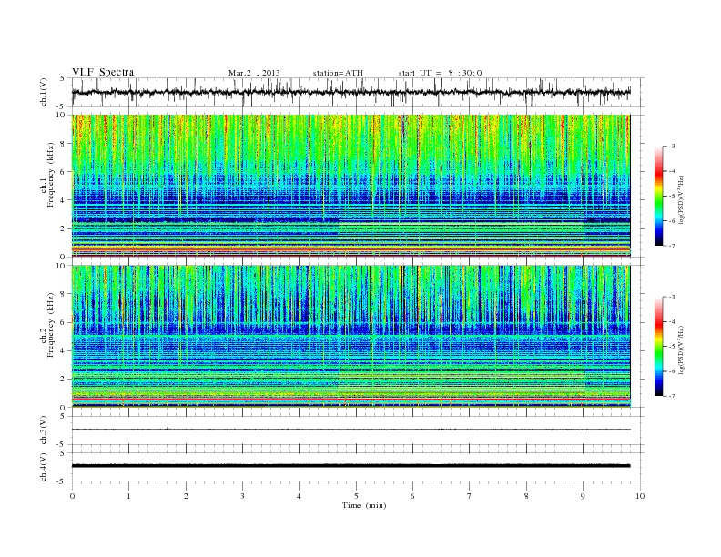Image resolution: width=721 pixels, height=557 pixels.
Task: Click the "Time (min)" x-axis label
Action: 364,505
